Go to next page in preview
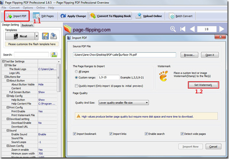The height and width of the screenshot is (159, 229). [222, 29]
